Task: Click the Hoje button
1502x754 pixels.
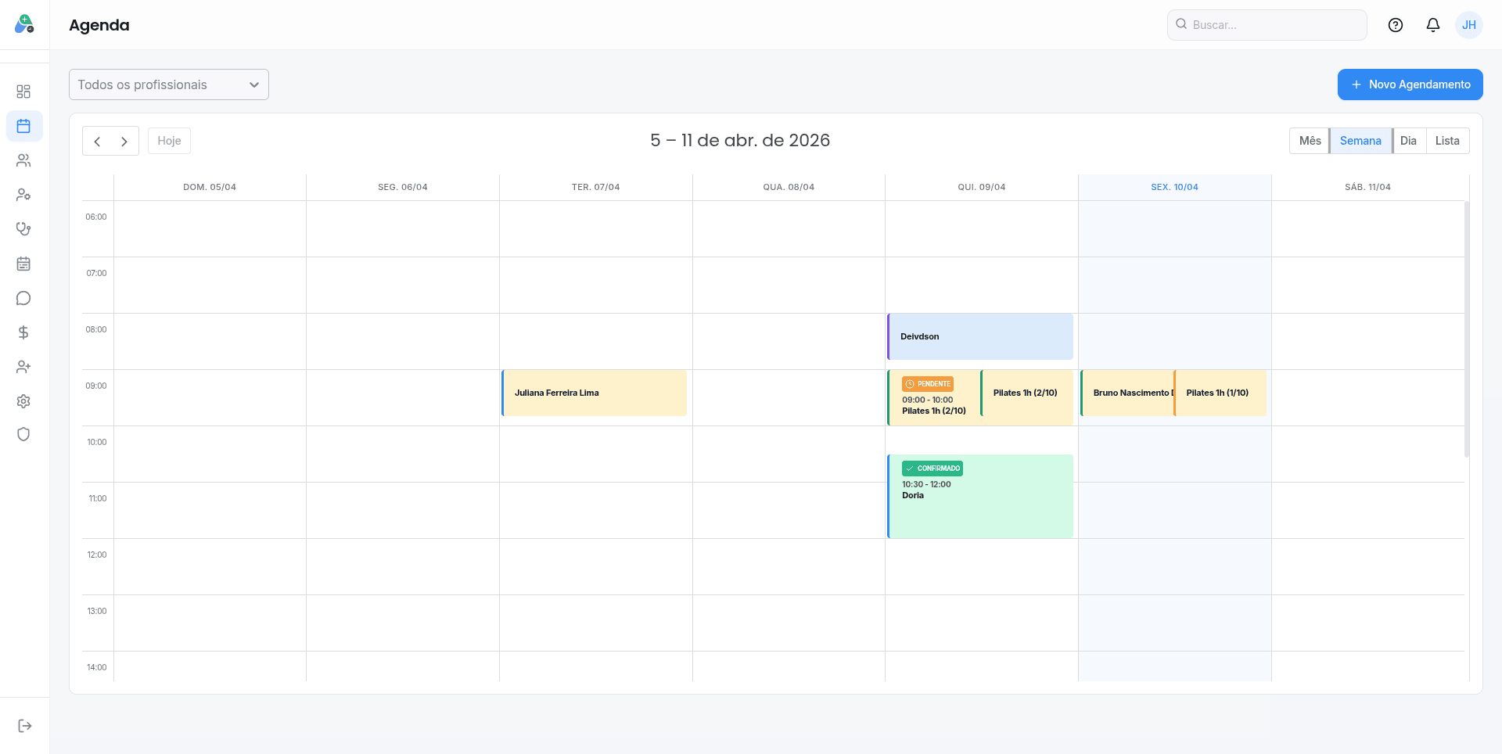Action: tap(169, 141)
